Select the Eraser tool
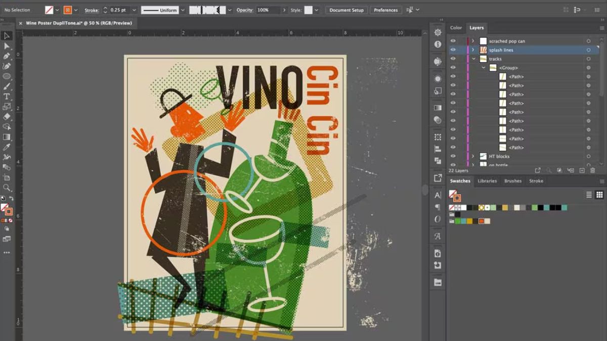The image size is (607, 341). point(7,117)
